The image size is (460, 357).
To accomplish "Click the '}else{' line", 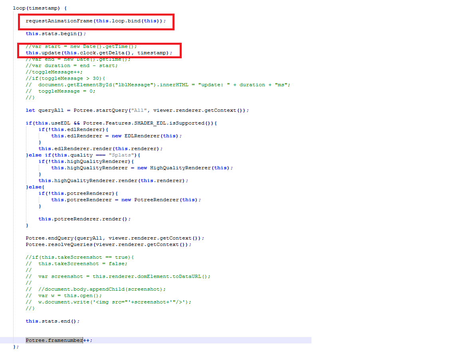I will coord(35,187).
